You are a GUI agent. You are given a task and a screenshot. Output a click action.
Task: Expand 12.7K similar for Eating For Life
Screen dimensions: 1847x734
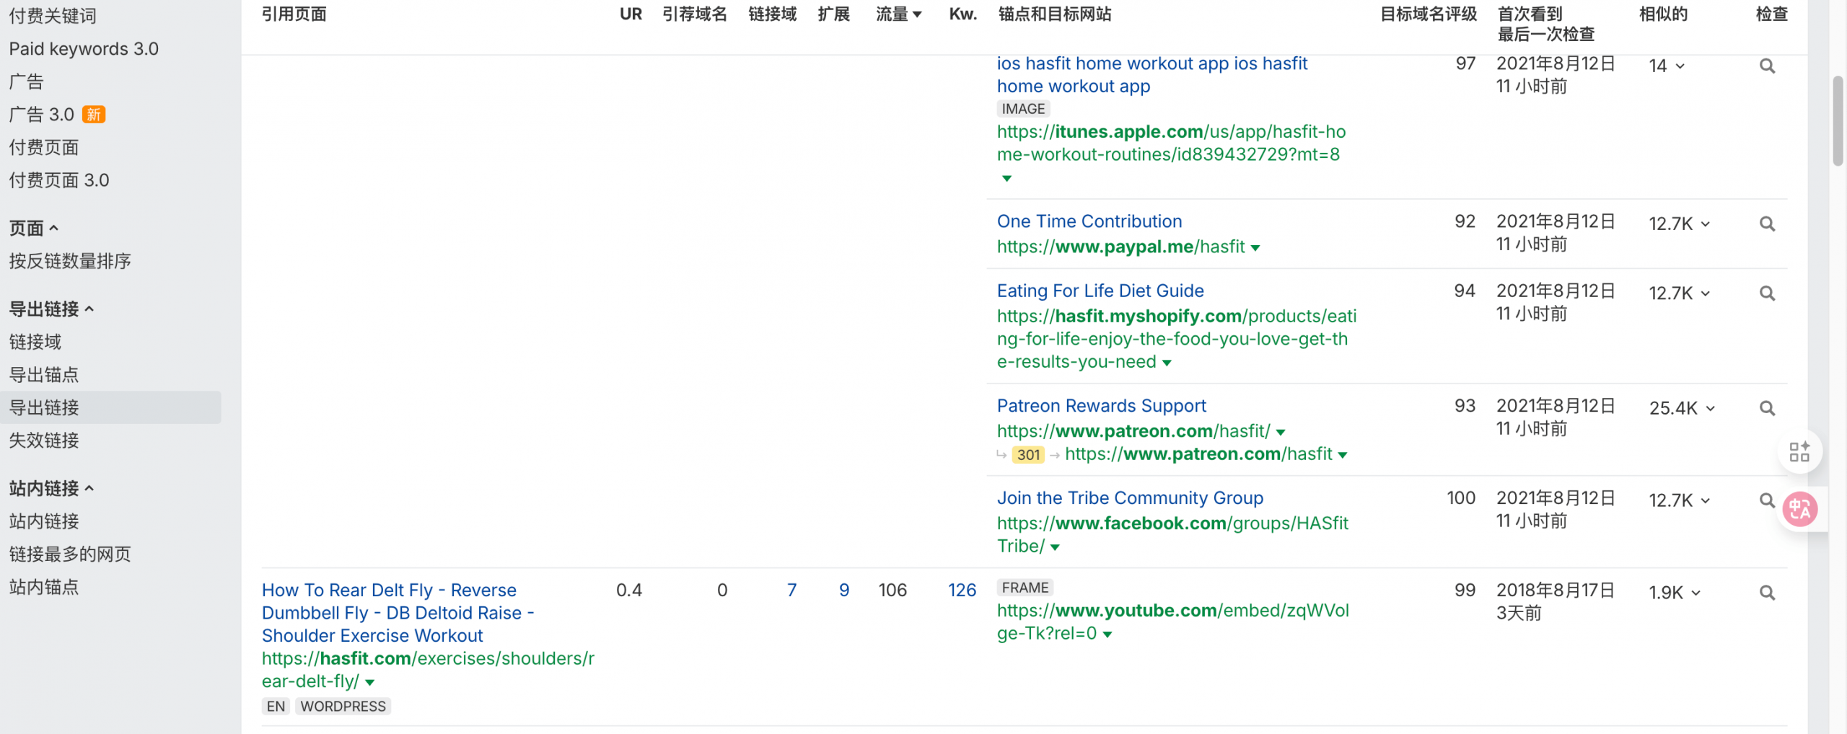click(x=1679, y=293)
